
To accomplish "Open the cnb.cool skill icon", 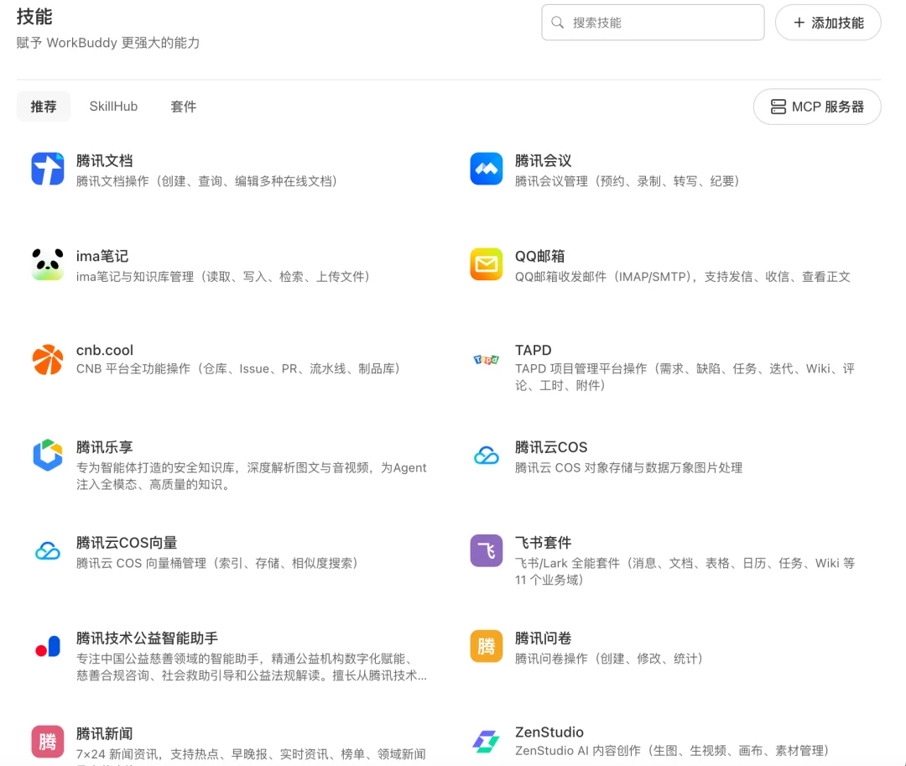I will 47,358.
